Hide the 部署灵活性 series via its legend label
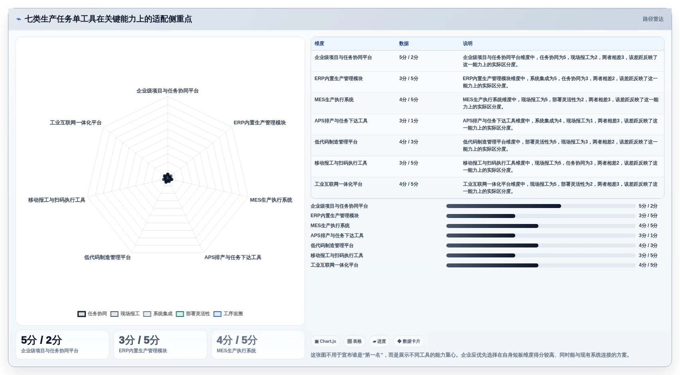Screen dimensions: 680x375 198,314
